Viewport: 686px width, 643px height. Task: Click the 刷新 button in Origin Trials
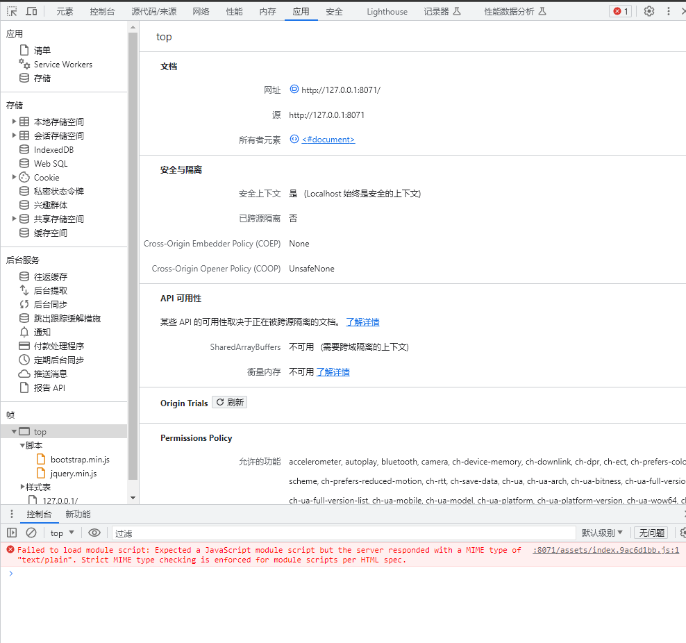click(x=229, y=401)
